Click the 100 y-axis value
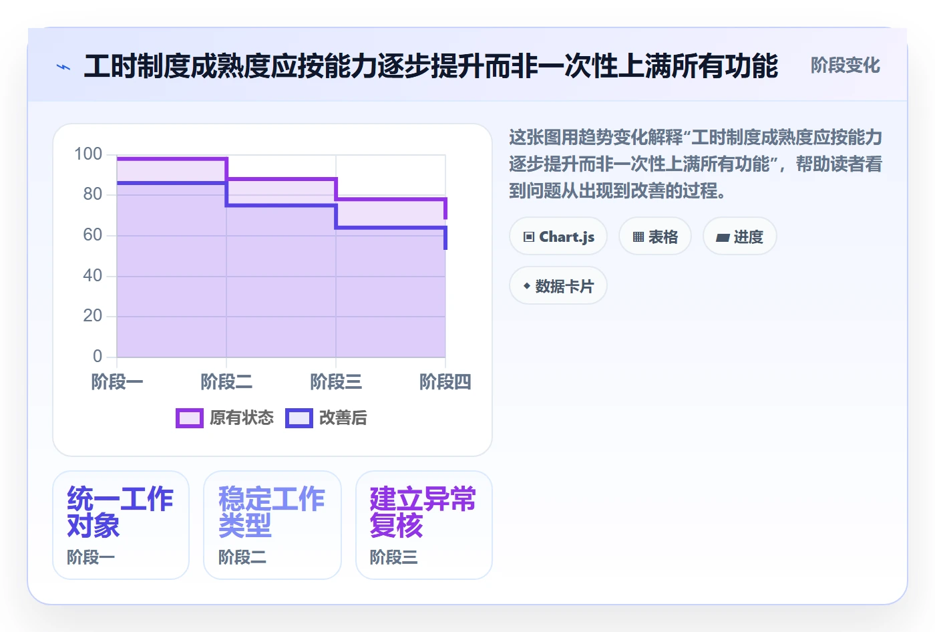Screen dimensions: 935x632 point(88,154)
